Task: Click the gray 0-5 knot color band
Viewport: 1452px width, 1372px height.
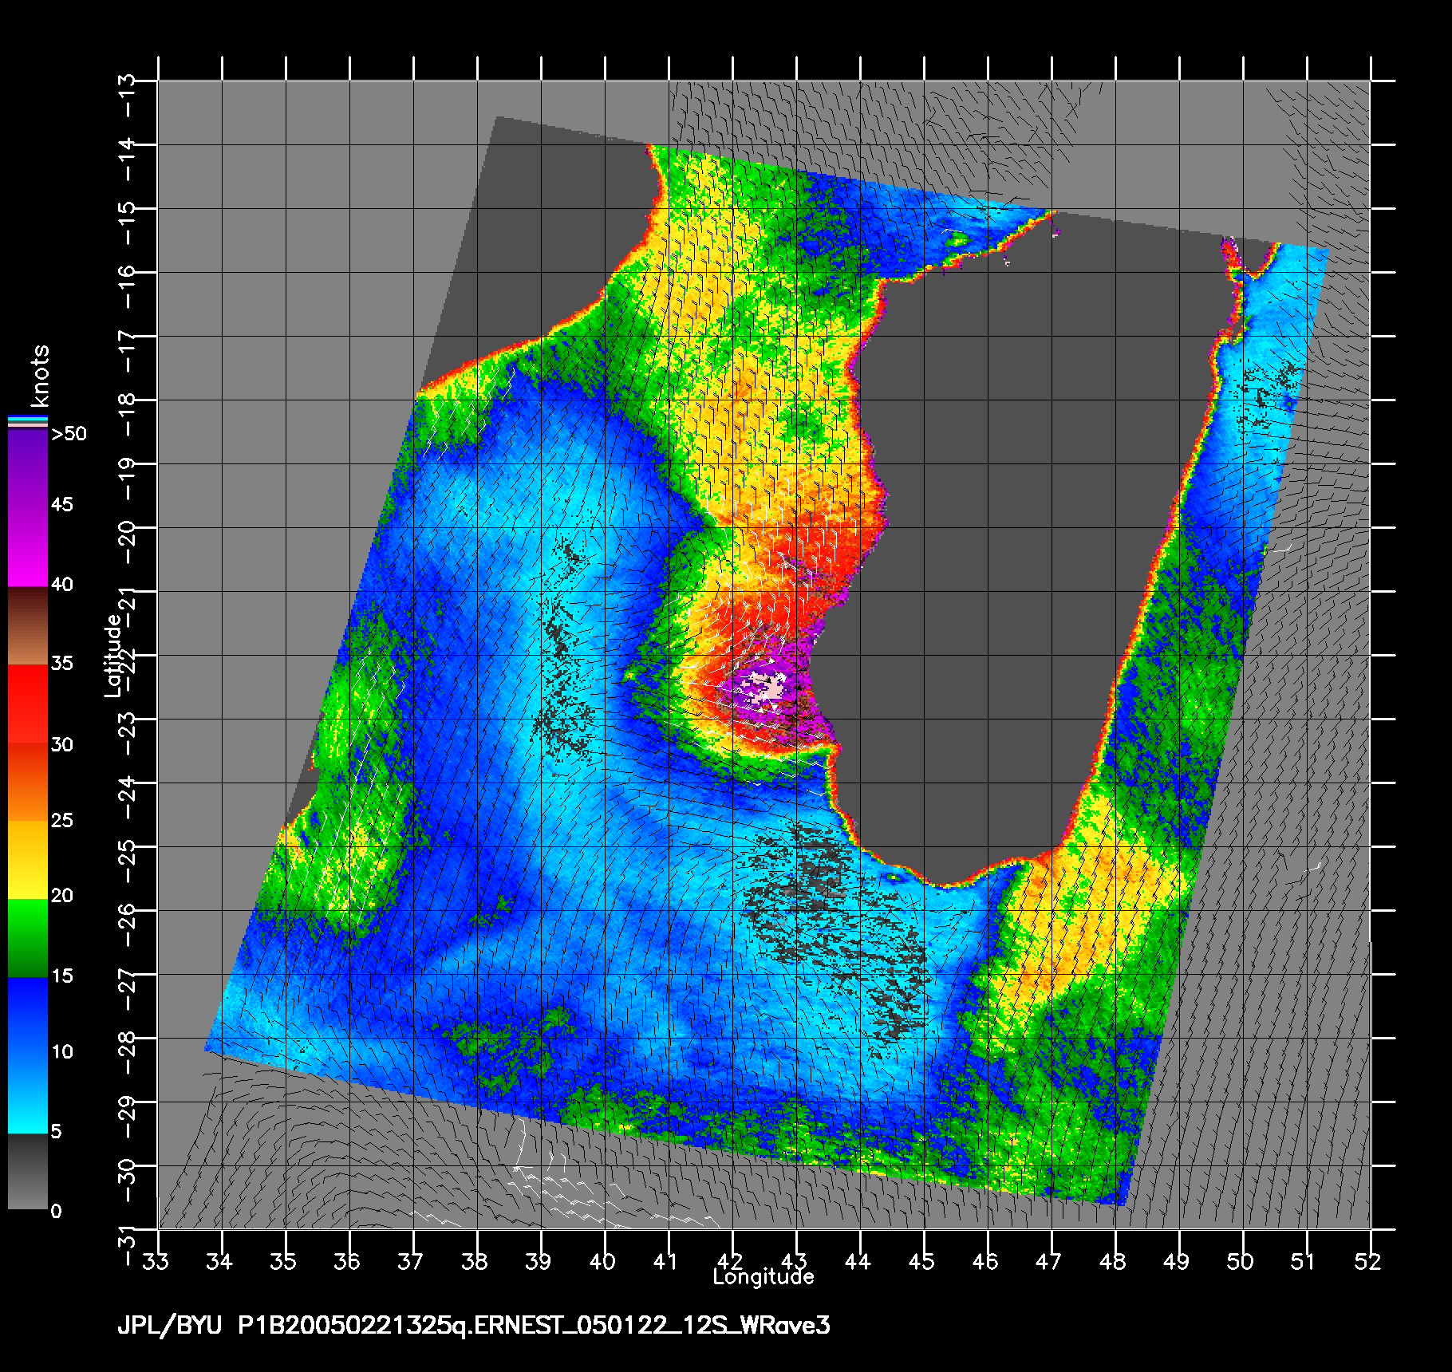Action: pyautogui.click(x=28, y=1171)
